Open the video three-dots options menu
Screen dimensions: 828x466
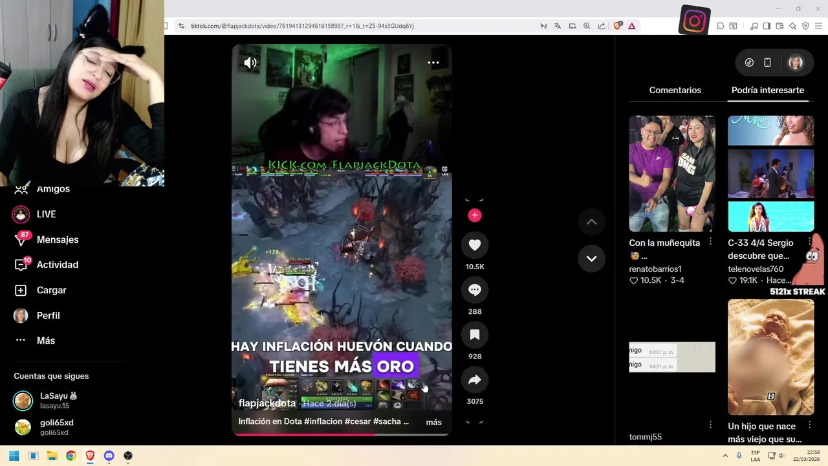point(433,63)
